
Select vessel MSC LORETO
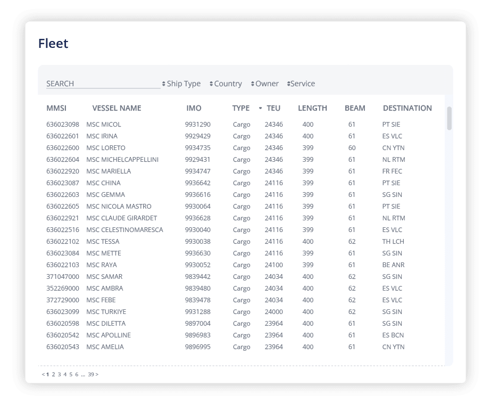[x=106, y=148]
